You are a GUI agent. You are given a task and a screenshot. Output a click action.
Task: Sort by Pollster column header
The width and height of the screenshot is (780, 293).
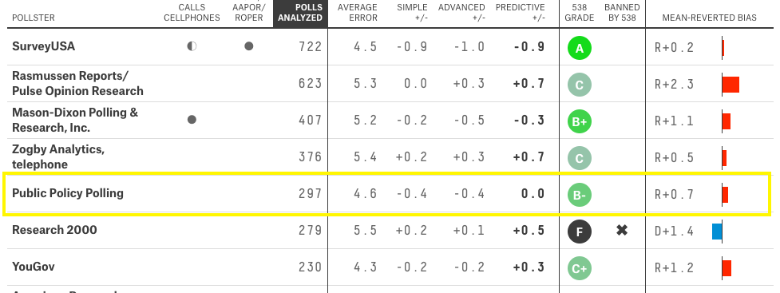click(x=34, y=18)
